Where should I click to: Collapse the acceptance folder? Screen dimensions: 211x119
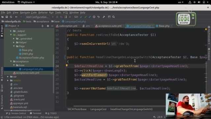click(11, 61)
